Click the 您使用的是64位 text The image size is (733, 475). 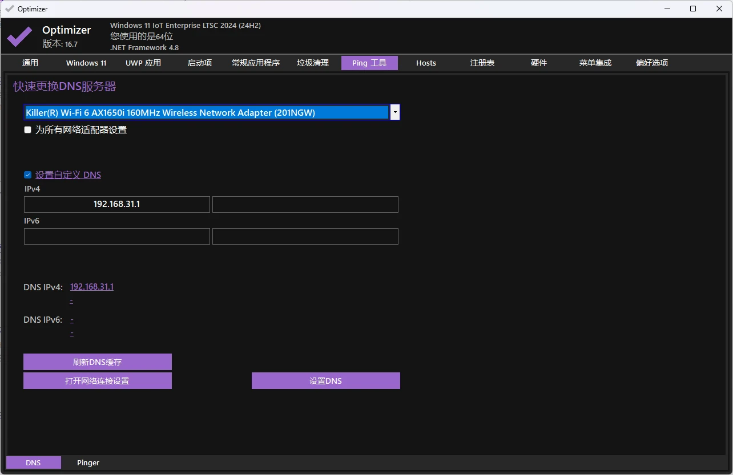point(142,36)
